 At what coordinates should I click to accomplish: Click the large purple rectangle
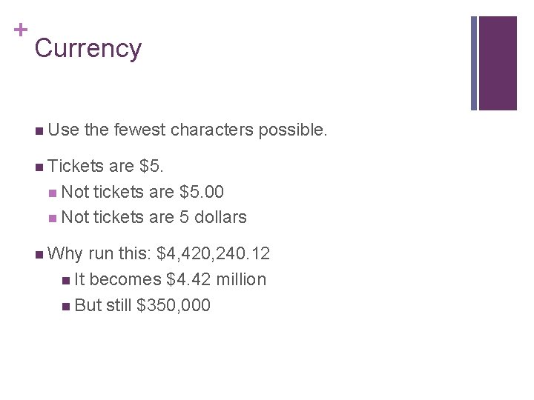498,63
